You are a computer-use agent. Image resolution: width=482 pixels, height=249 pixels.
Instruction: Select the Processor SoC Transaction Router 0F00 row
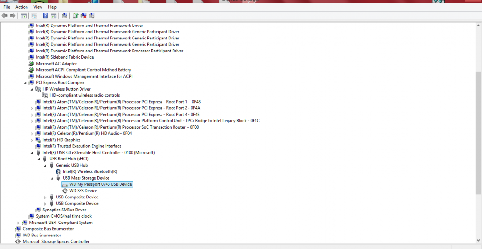[120, 127]
